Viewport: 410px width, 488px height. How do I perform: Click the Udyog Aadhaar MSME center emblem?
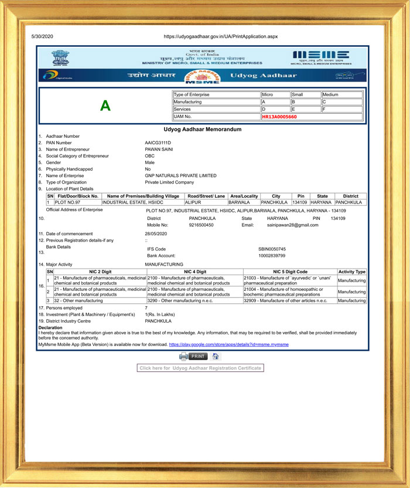click(202, 77)
